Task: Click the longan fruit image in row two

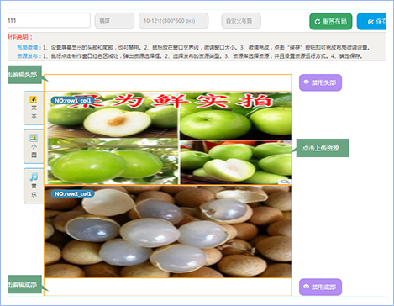Action: coord(168,232)
